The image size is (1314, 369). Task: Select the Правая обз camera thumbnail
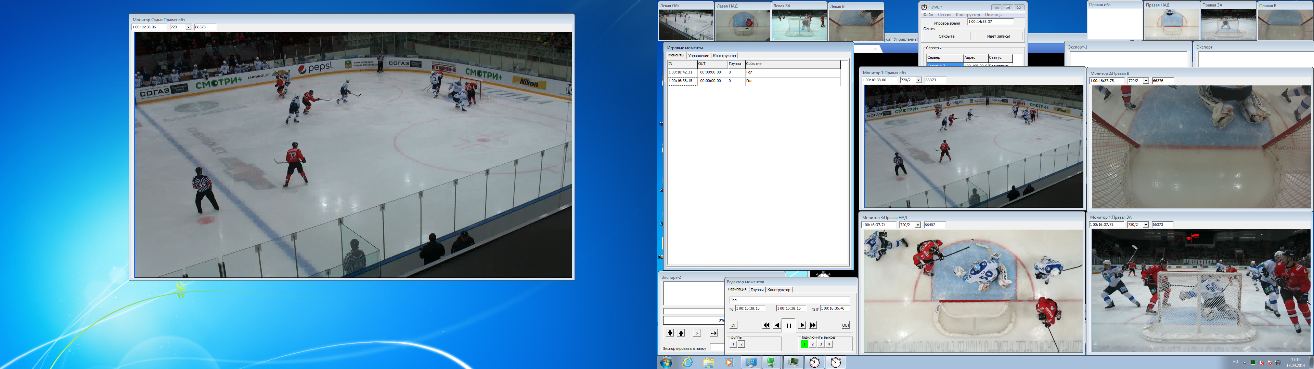click(x=1115, y=20)
